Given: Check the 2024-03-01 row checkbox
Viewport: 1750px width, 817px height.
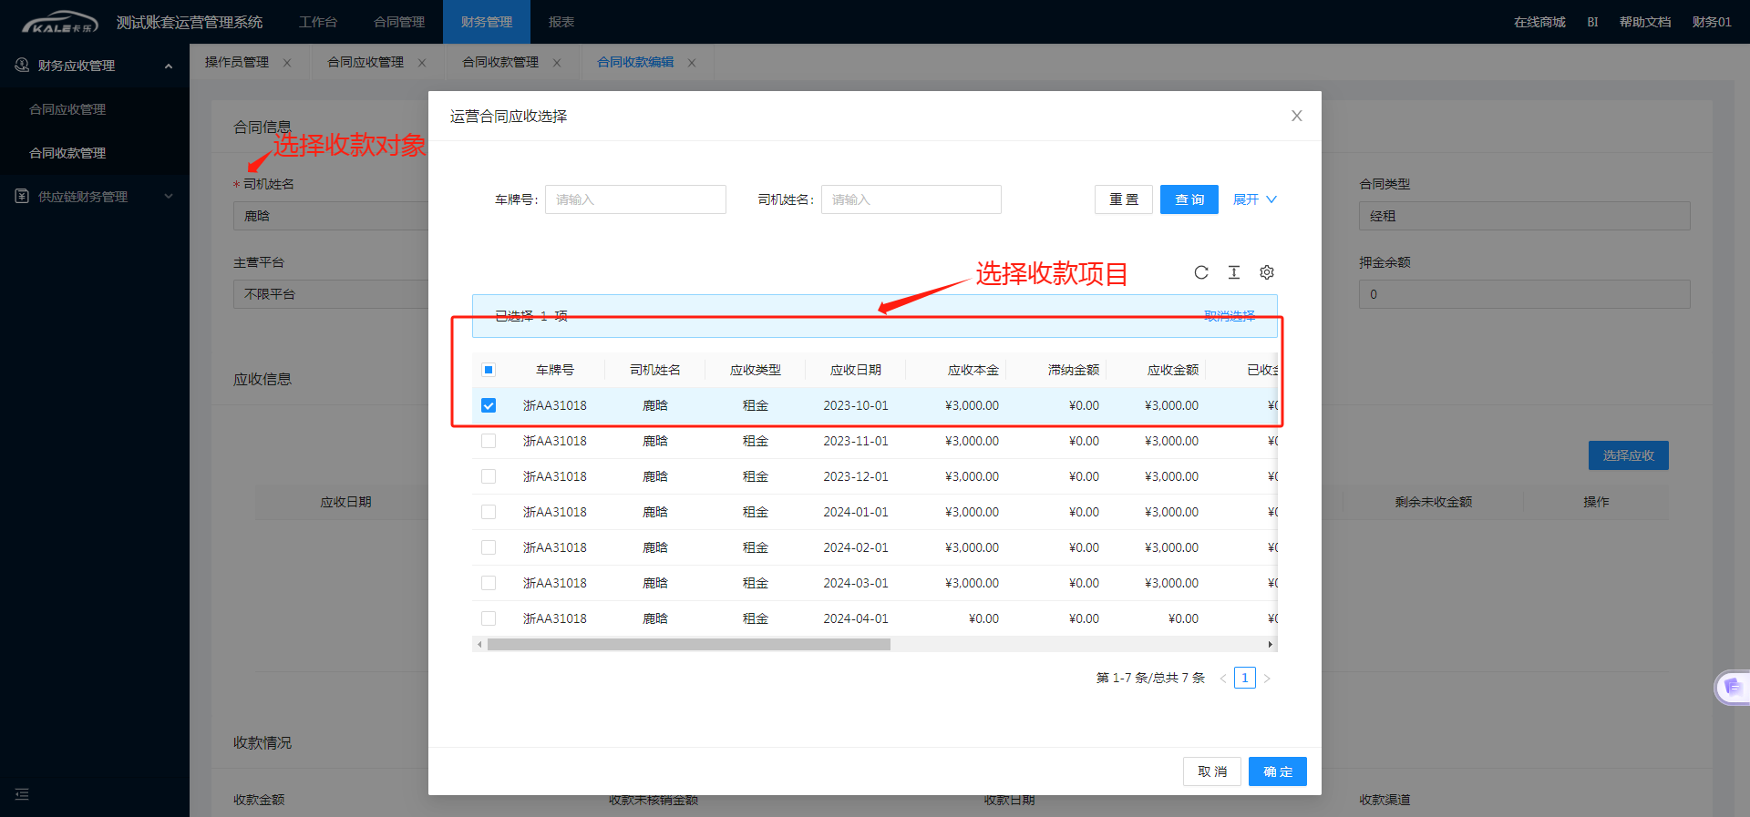Looking at the screenshot, I should click(489, 583).
